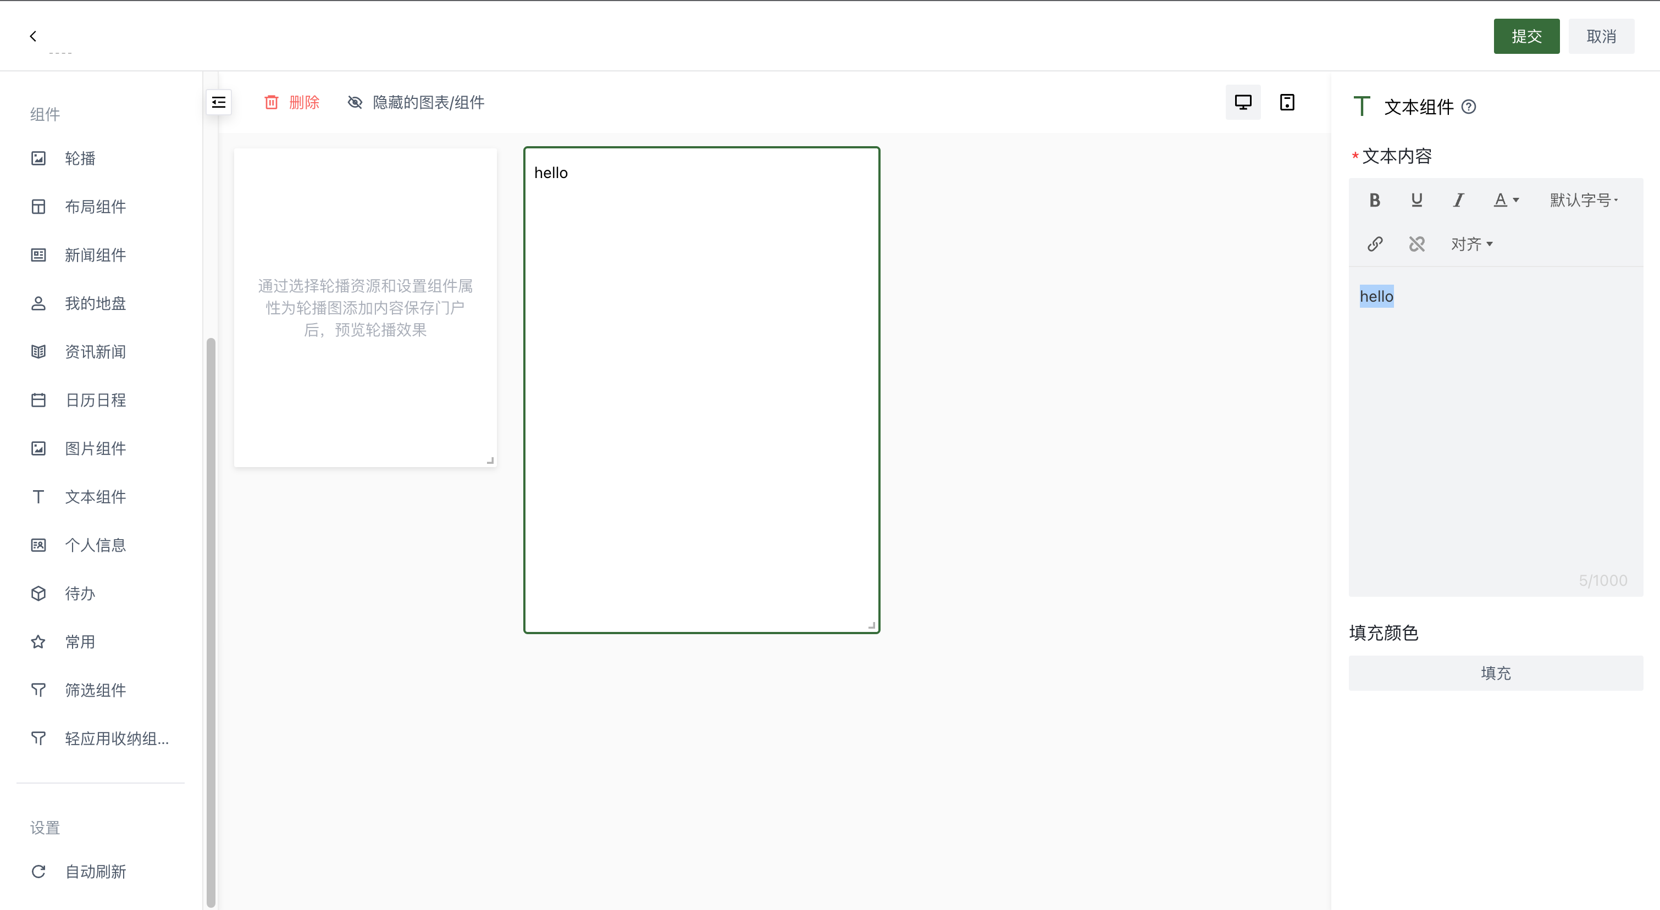Click the 日历日程 calendar icon
The width and height of the screenshot is (1660, 910).
38,400
